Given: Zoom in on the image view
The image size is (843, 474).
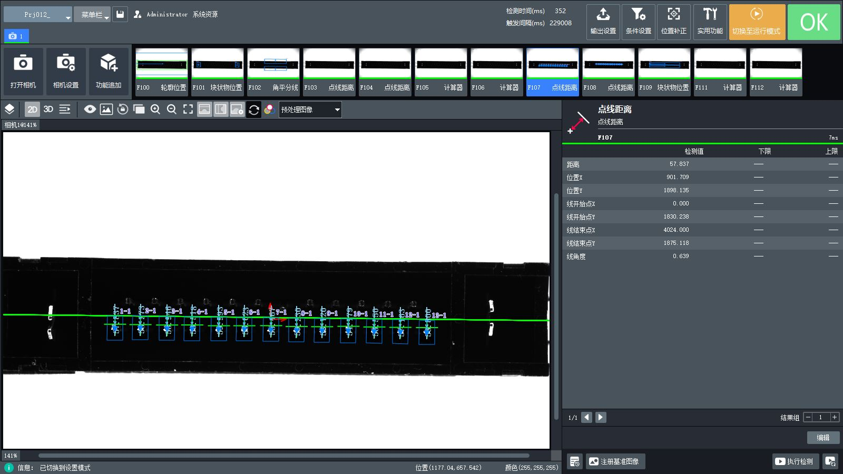Looking at the screenshot, I should pyautogui.click(x=155, y=109).
